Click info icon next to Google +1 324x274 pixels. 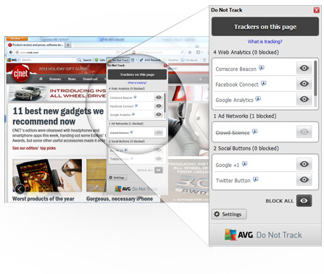pos(244,164)
